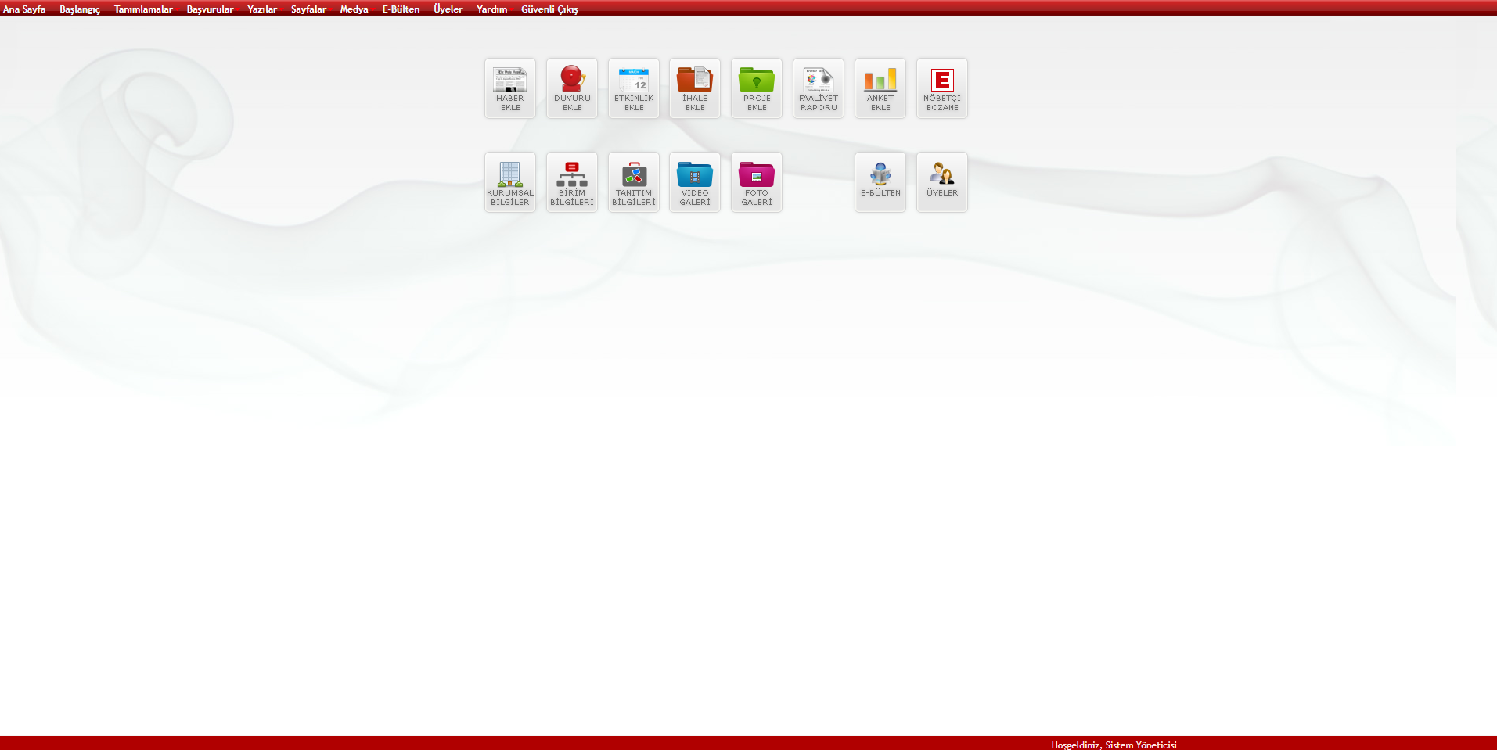Open Kurumsal Bilgiler building icon
The image size is (1497, 750).
click(509, 181)
